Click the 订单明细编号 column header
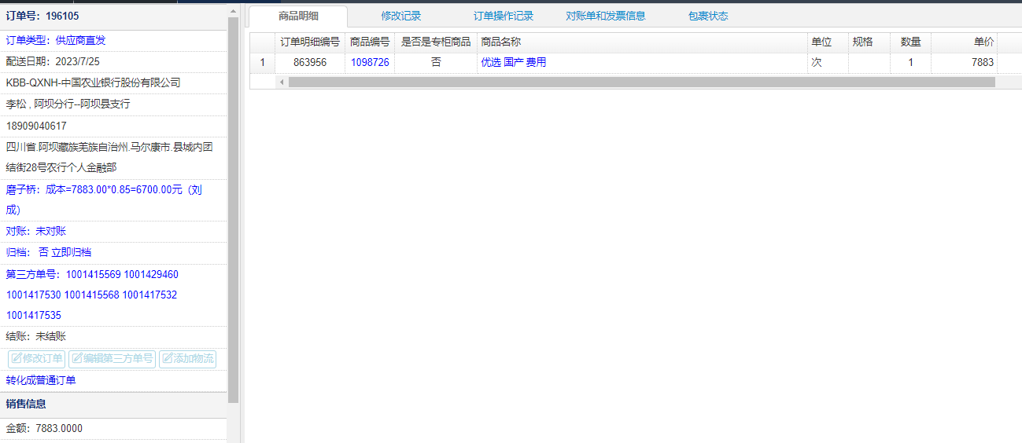This screenshot has height=443, width=1022. [x=310, y=42]
